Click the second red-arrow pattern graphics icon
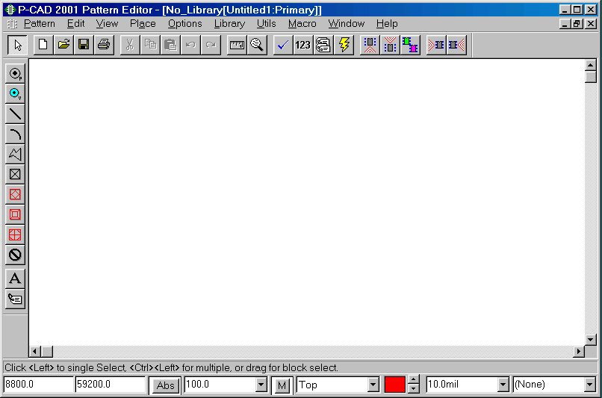602x398 pixels. pos(390,45)
